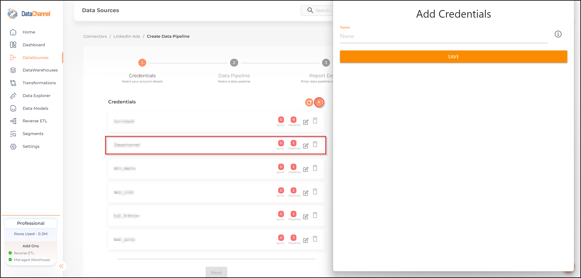This screenshot has width=581, height=278.
Task: Edit the credential with 9 pipelines
Action: (306, 122)
